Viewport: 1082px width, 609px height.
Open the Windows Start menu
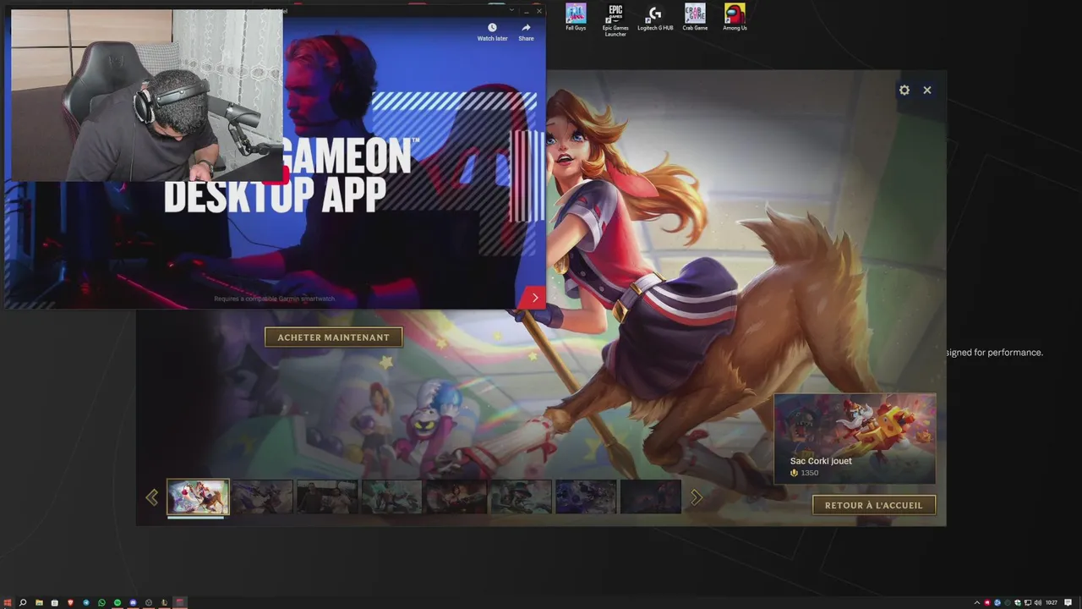[x=8, y=602]
